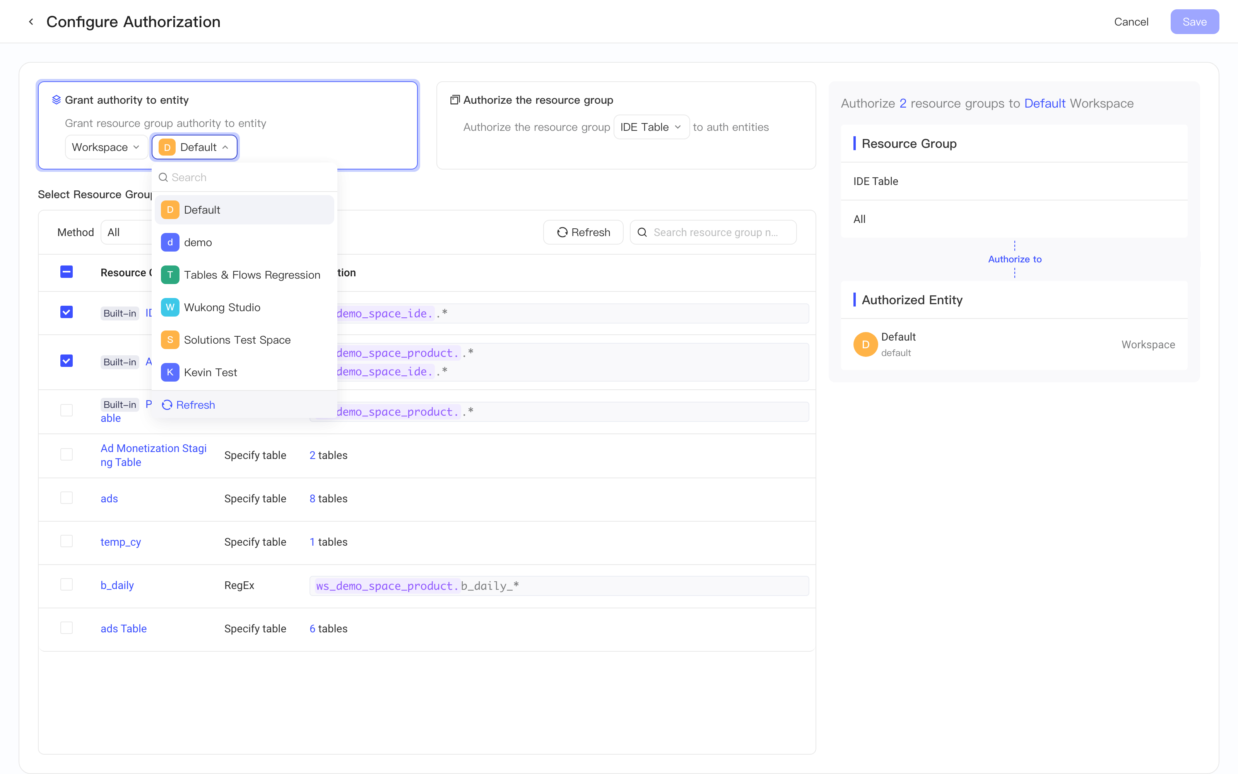The height and width of the screenshot is (774, 1238).
Task: Focus the workspace Search field in dropdown
Action: 245,177
